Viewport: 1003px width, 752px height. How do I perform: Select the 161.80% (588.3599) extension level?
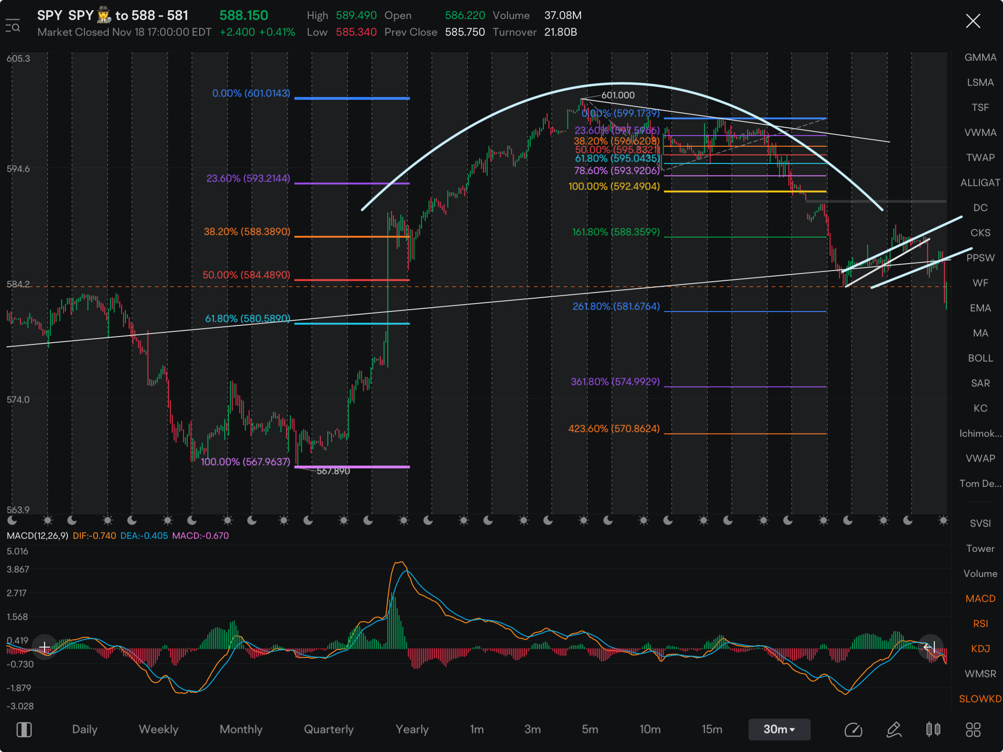[x=616, y=232]
